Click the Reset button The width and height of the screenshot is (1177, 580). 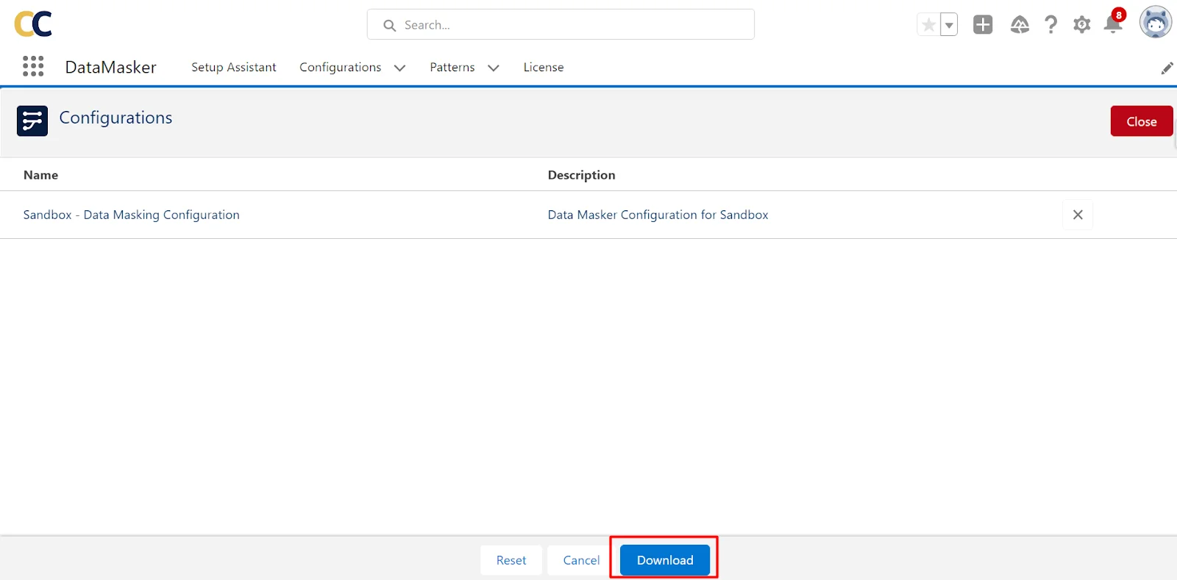pyautogui.click(x=511, y=560)
